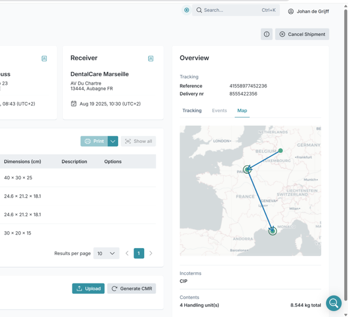Go to the previous results page
348x317 pixels.
[127, 253]
